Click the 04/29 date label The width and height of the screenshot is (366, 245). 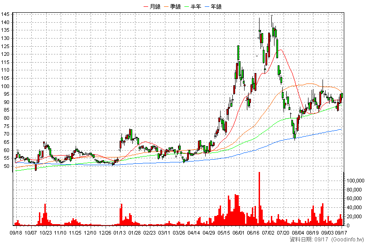coord(209,233)
